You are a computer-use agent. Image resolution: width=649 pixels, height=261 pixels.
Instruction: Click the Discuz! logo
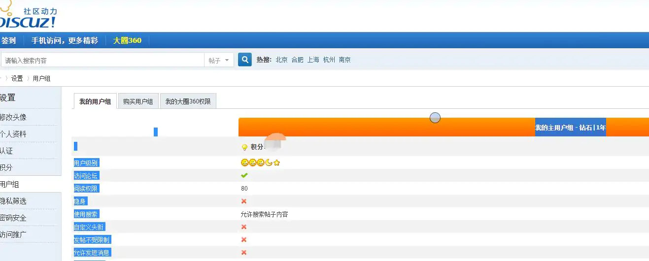tap(28, 15)
